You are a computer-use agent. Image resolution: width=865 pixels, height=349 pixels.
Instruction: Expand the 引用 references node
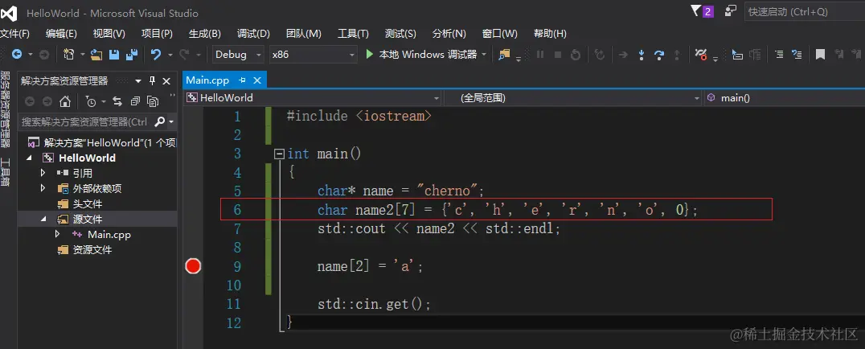[x=43, y=173]
